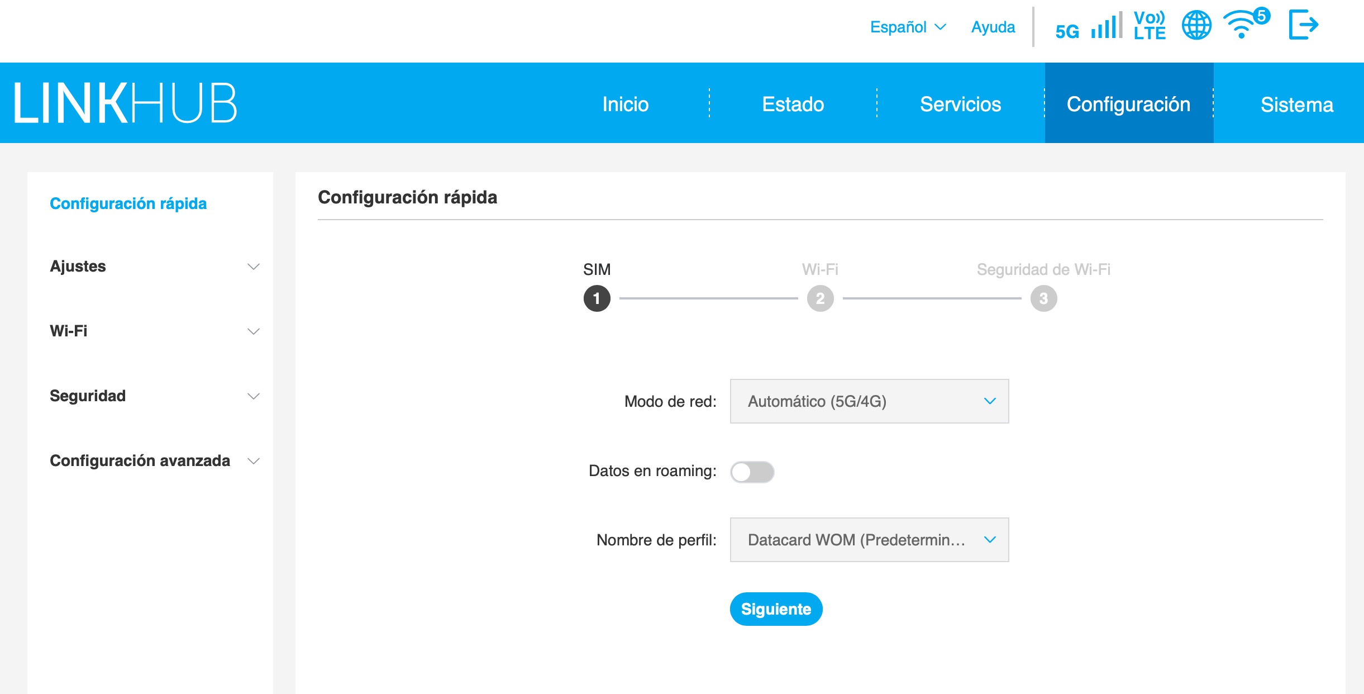Change language from Español dropdown
Screen dimensions: 1364x694
tap(908, 27)
